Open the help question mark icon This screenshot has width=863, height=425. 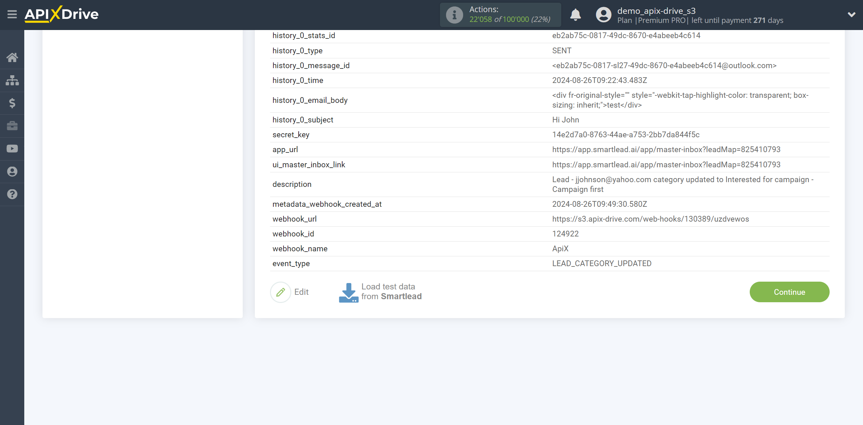coord(12,194)
